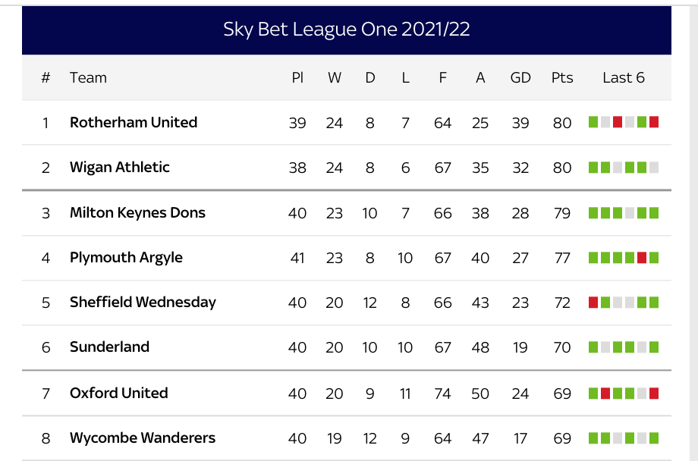The height and width of the screenshot is (461, 698).
Task: Click the Sunderland team name
Action: coord(109,347)
